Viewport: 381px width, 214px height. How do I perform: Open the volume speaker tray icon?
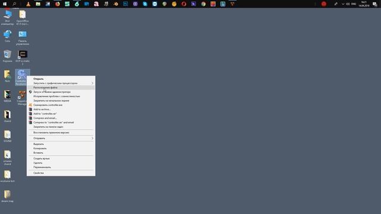[348, 4]
